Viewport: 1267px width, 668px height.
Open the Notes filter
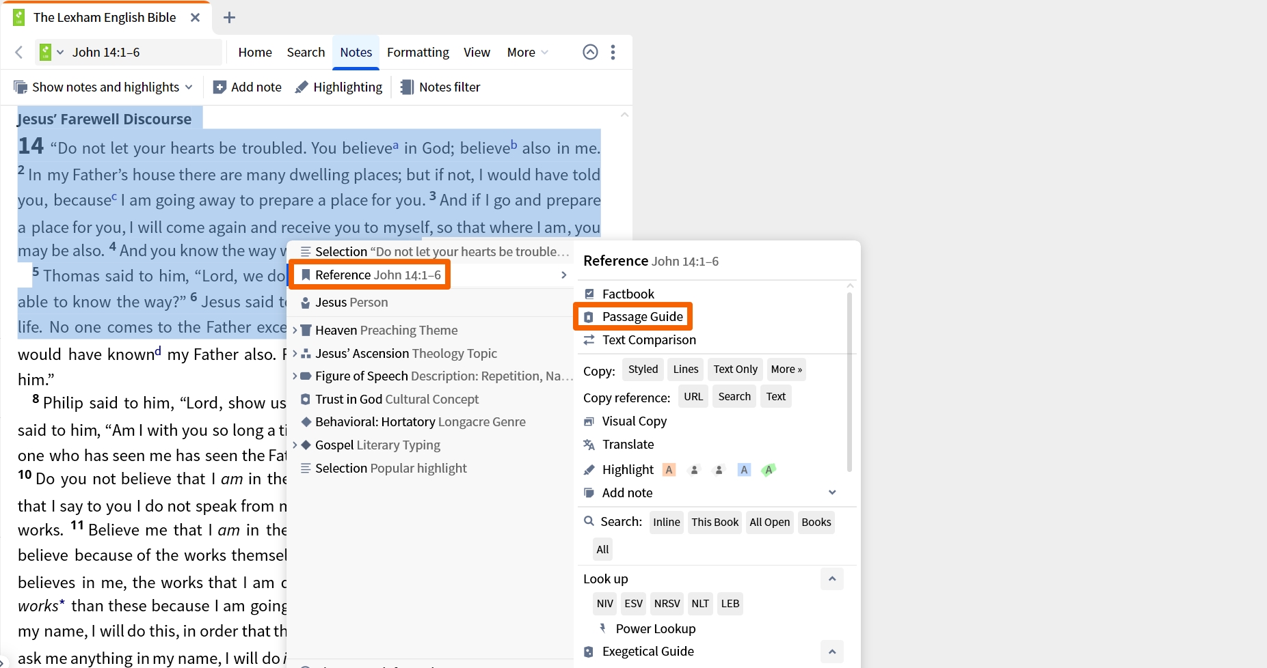point(440,87)
